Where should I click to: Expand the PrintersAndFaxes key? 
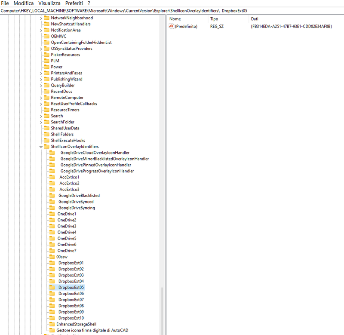click(40, 73)
